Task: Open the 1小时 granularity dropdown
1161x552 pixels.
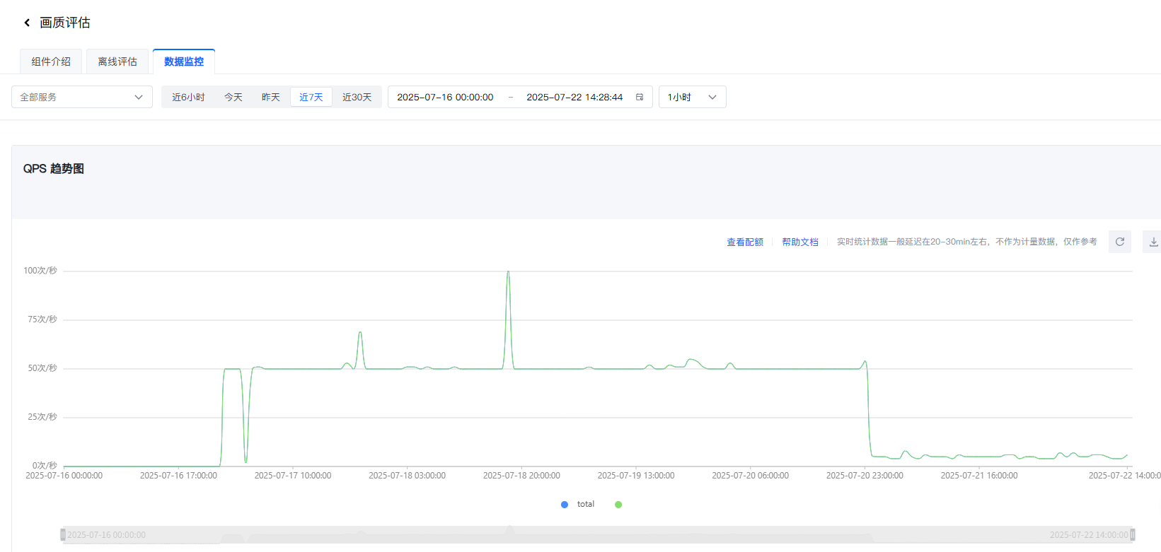Action: (x=692, y=97)
